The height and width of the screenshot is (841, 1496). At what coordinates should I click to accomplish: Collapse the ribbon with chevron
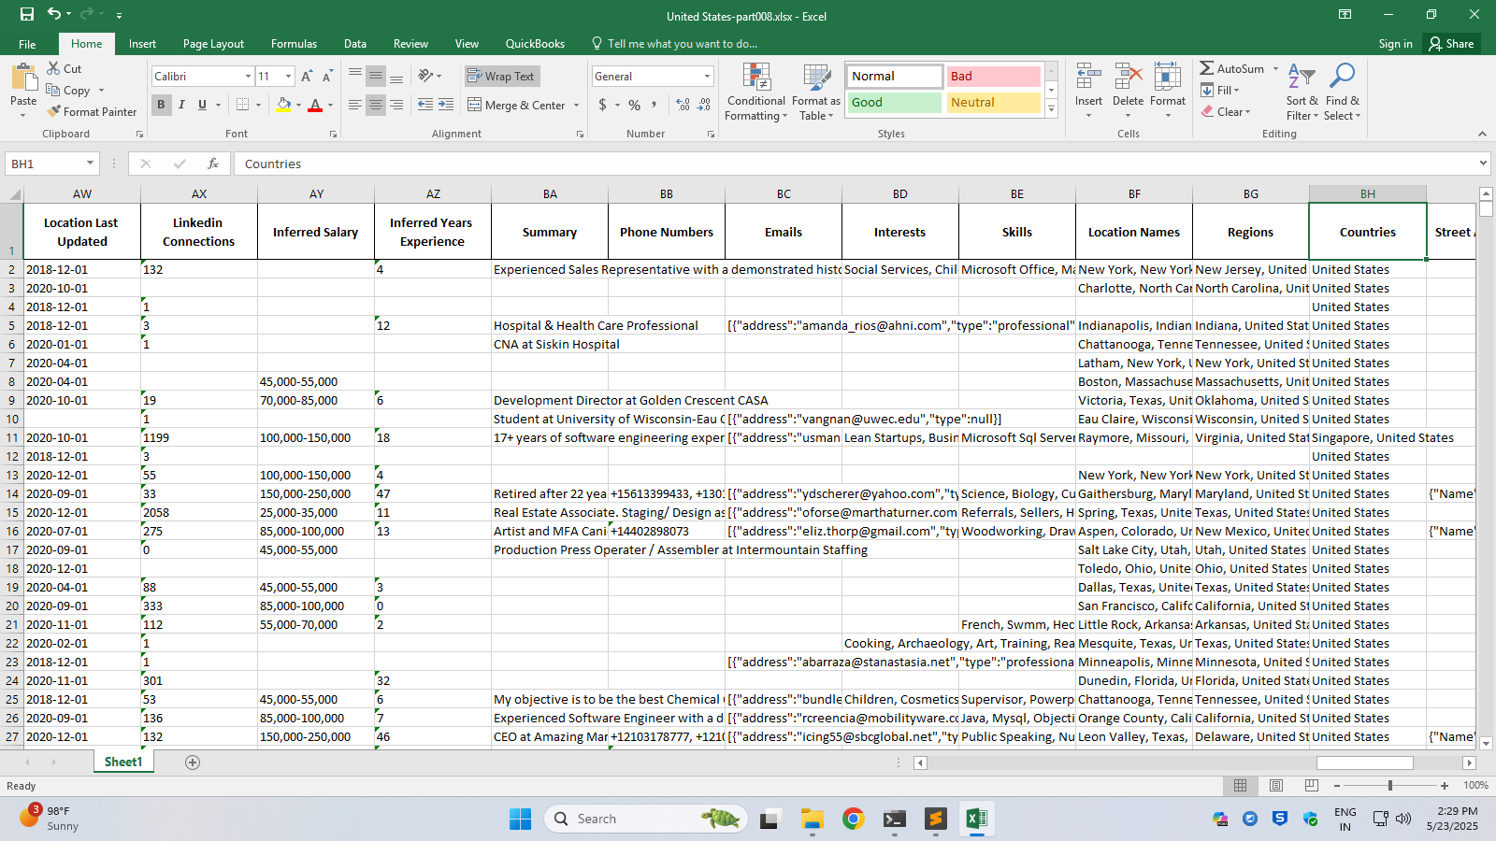[x=1482, y=135]
